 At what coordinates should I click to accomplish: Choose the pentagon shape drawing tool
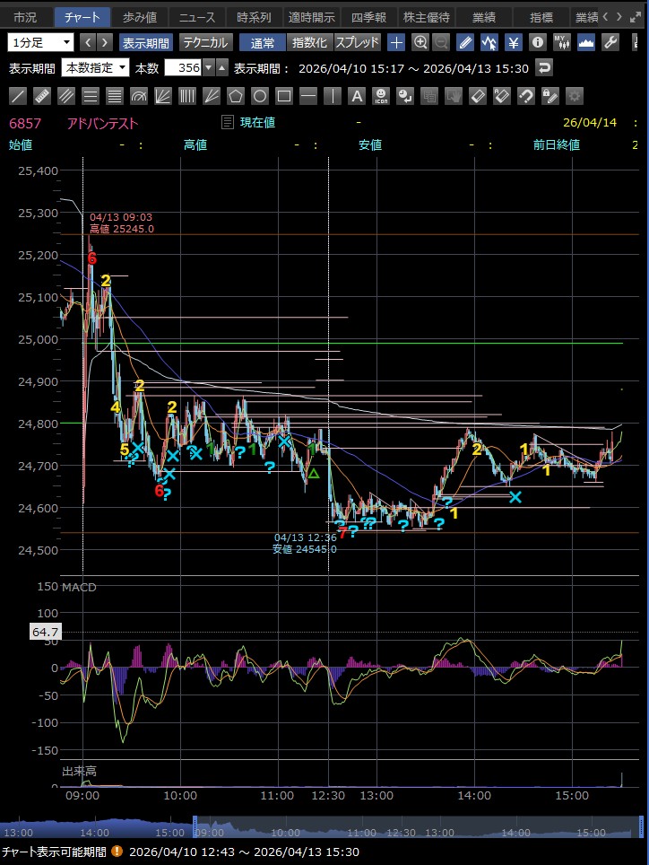pyautogui.click(x=236, y=96)
